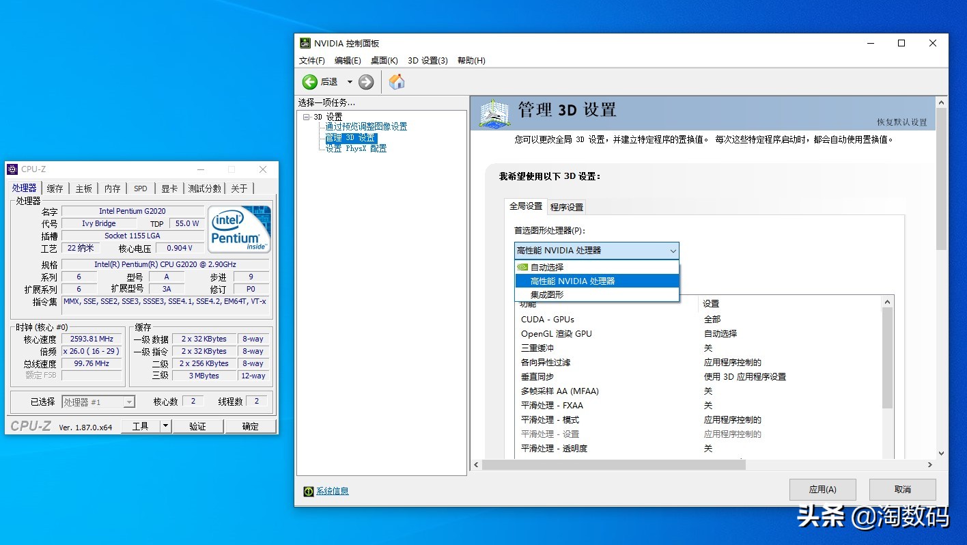Click the green NVIDIA icon beside 自动选择
This screenshot has height=545, width=967.
tap(522, 266)
